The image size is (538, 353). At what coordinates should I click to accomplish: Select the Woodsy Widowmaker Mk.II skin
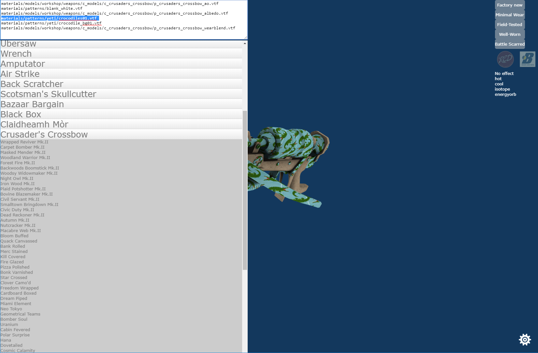(29, 173)
